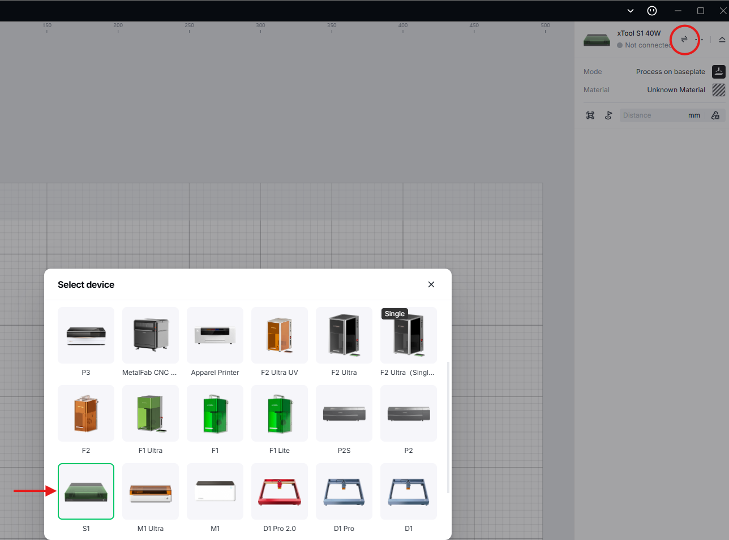Click the switch device arrows icon

pos(684,40)
